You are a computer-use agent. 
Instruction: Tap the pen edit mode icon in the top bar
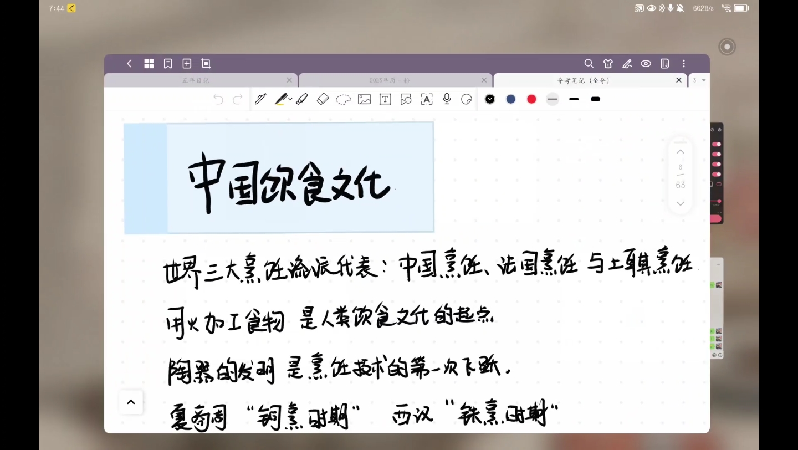click(627, 64)
